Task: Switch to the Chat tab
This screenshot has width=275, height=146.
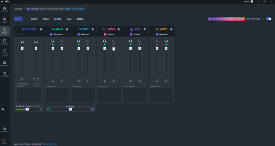Action: point(46,19)
